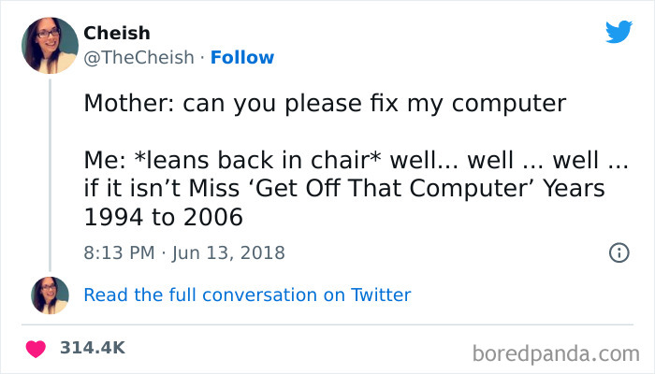
Task: Open the 8:13 PM timestamp
Action: pos(119,253)
